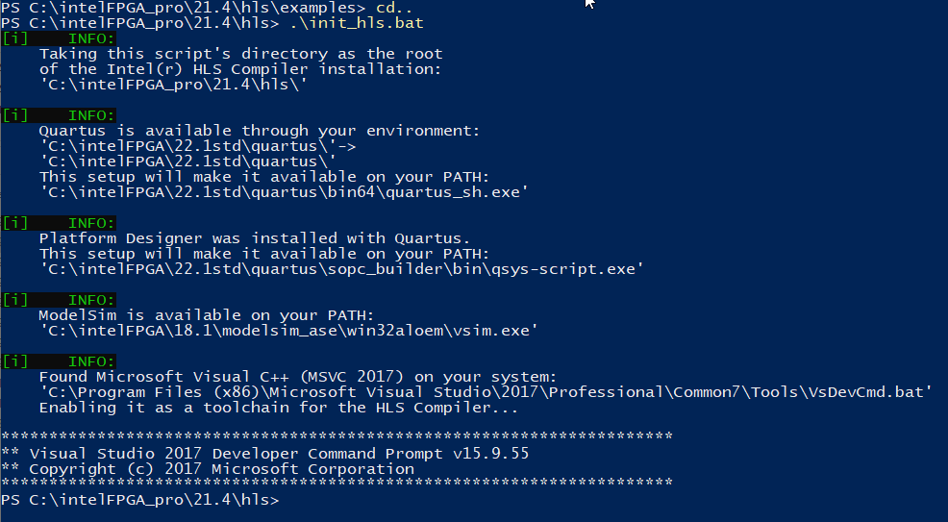Click the vsim.exe ModelSim path
The image size is (948, 522).
(x=288, y=331)
